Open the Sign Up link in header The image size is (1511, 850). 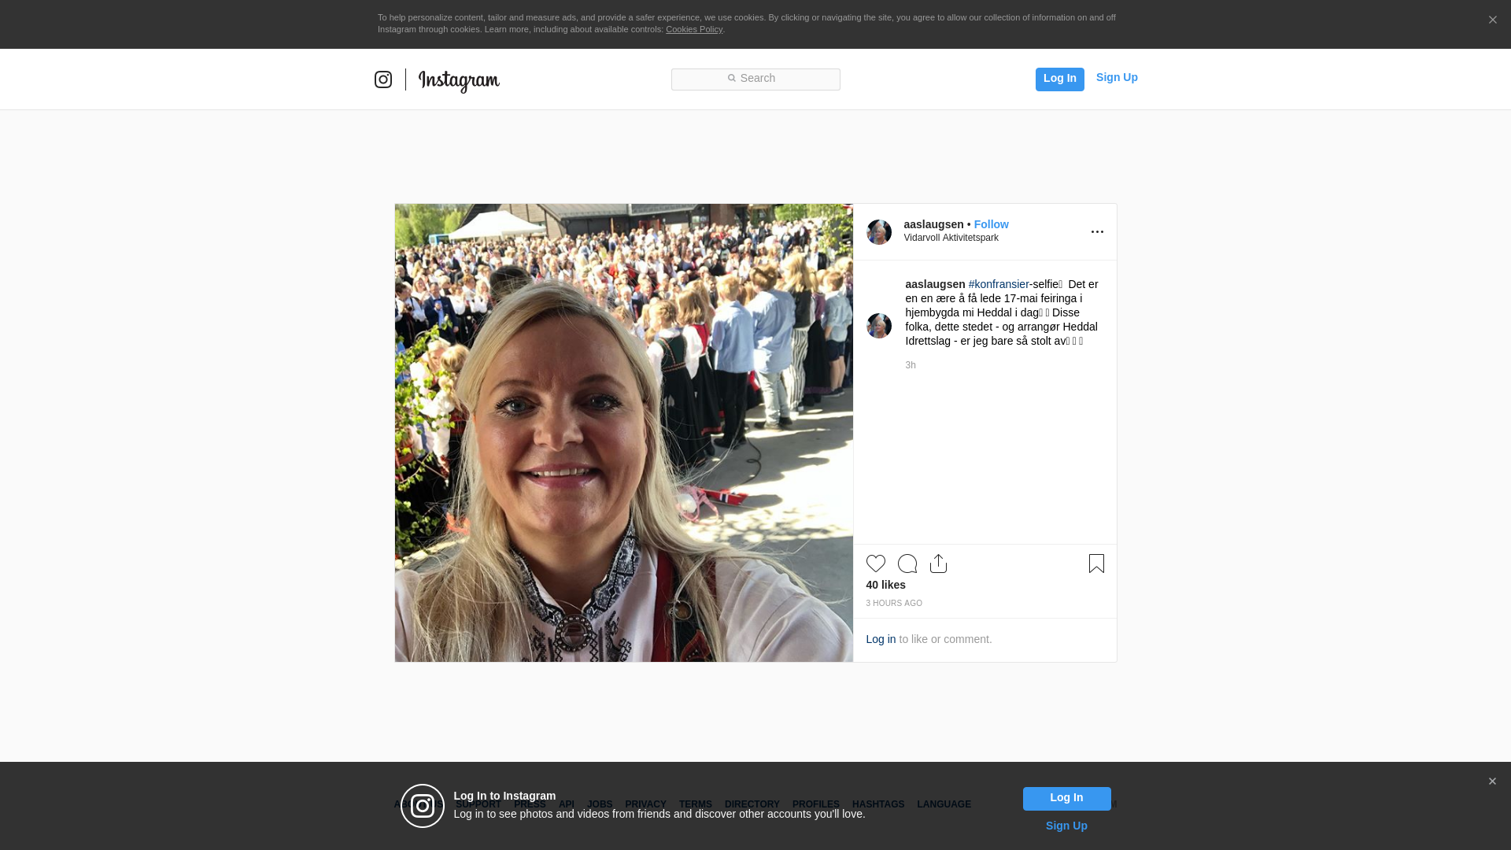point(1117,77)
